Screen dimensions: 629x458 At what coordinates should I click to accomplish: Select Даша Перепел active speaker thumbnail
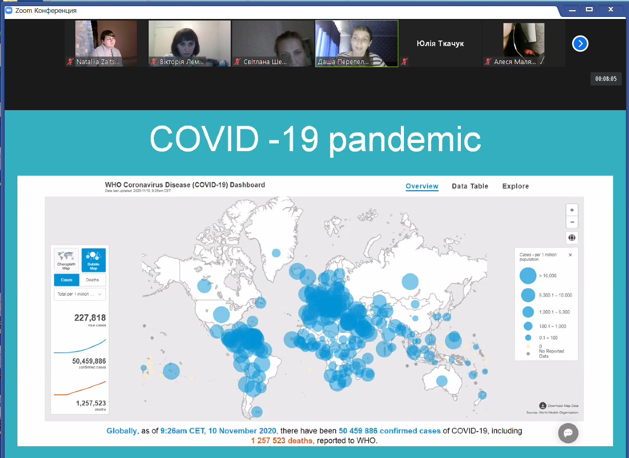coord(357,44)
